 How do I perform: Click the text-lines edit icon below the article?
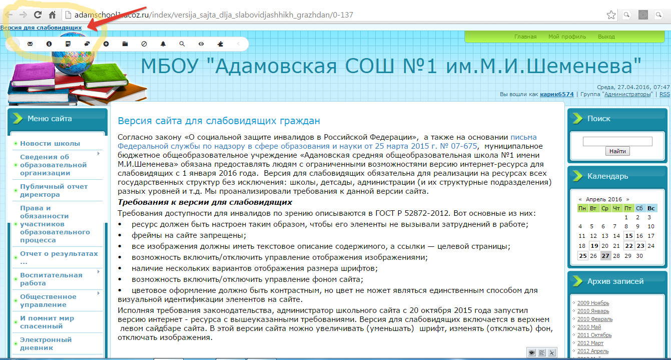(x=542, y=352)
